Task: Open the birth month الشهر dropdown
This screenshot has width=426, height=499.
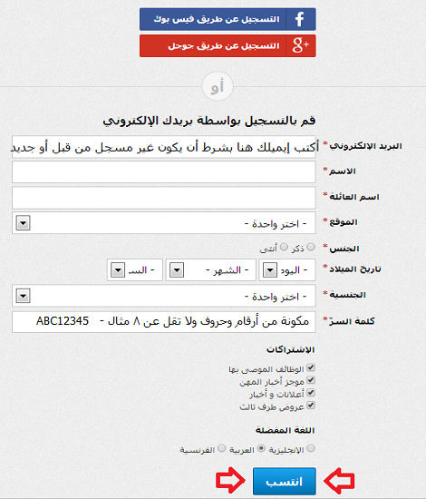Action: (x=211, y=270)
